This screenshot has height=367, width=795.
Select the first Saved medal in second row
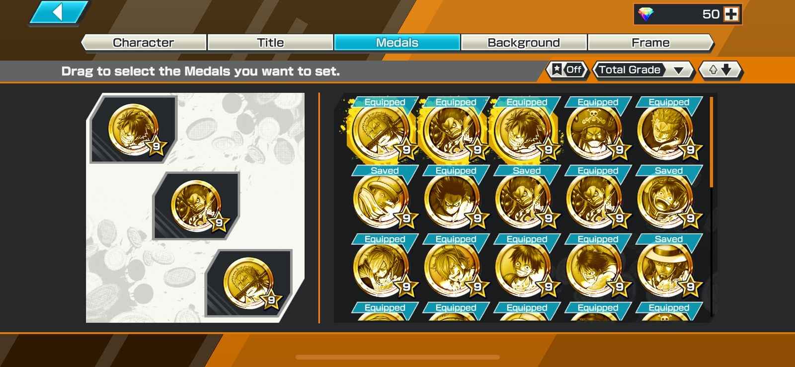tap(384, 199)
